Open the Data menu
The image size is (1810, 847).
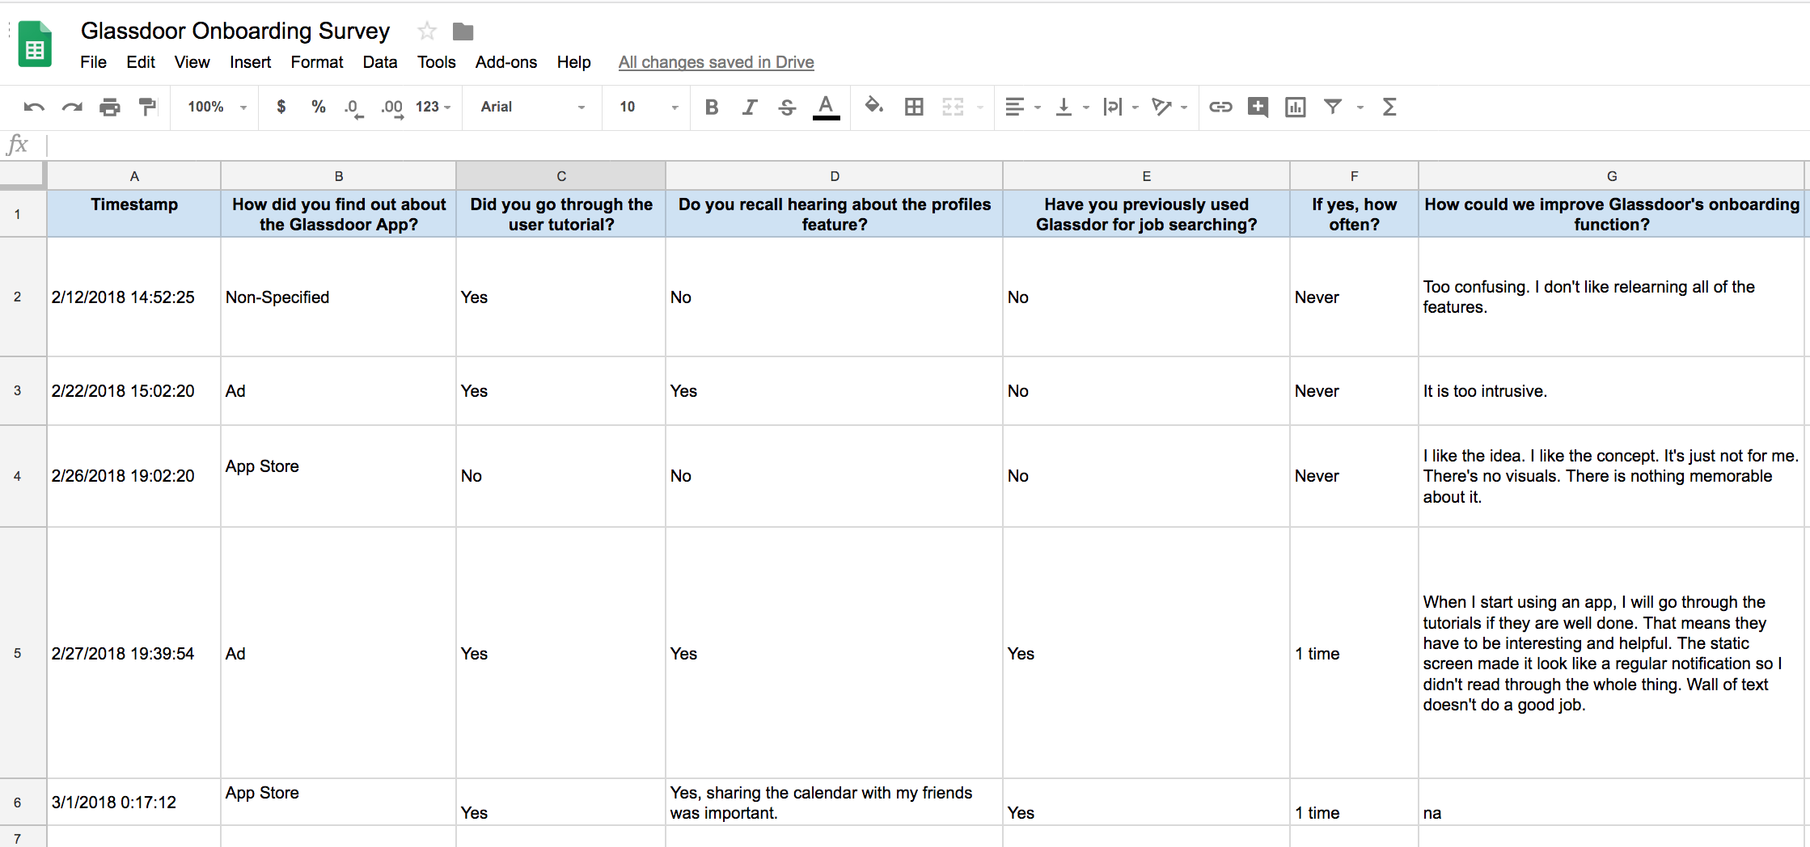(380, 62)
